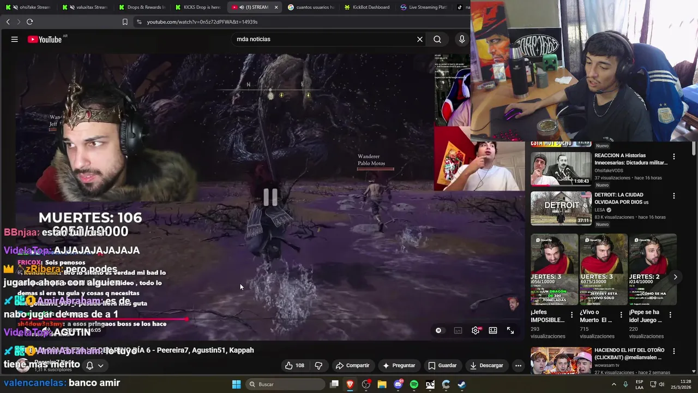Go back with the browser back arrow
The image size is (698, 393).
pyautogui.click(x=8, y=22)
